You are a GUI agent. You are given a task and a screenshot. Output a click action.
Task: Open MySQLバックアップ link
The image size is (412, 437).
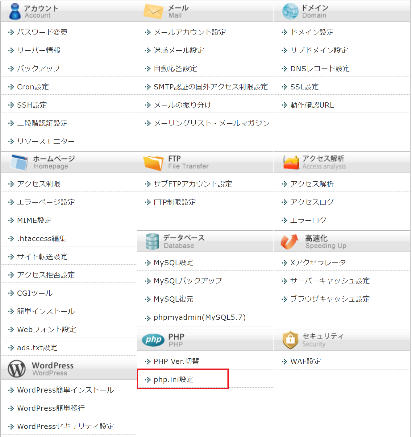point(188,281)
